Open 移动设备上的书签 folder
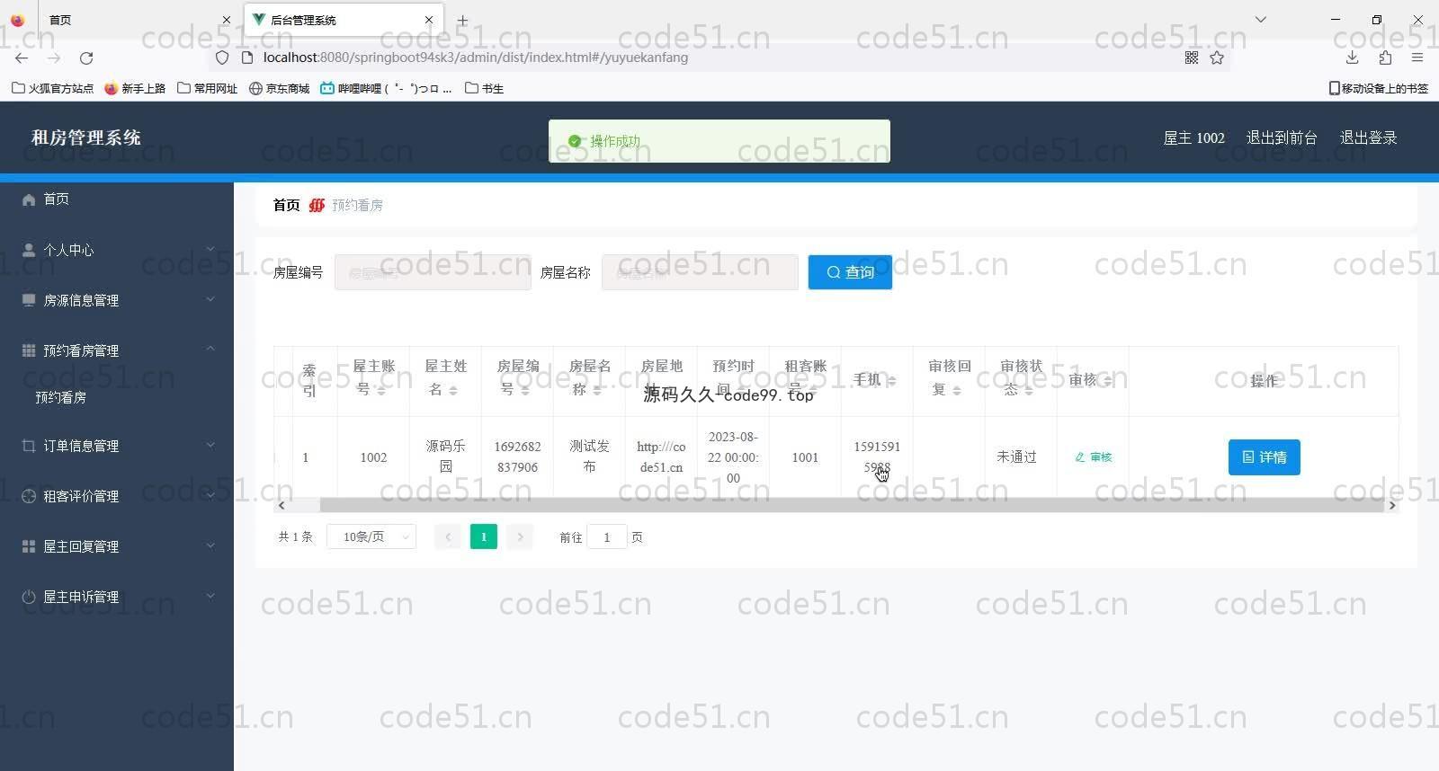Image resolution: width=1439 pixels, height=771 pixels. coord(1379,88)
